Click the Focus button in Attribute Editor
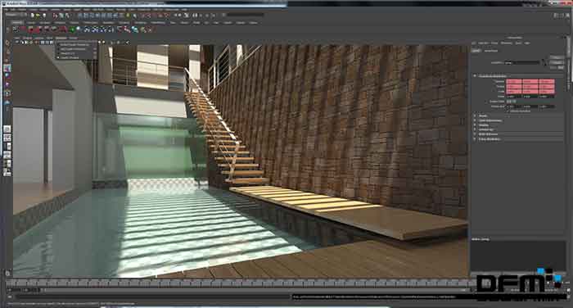Viewport: 573px width, 308px height. pyautogui.click(x=556, y=57)
